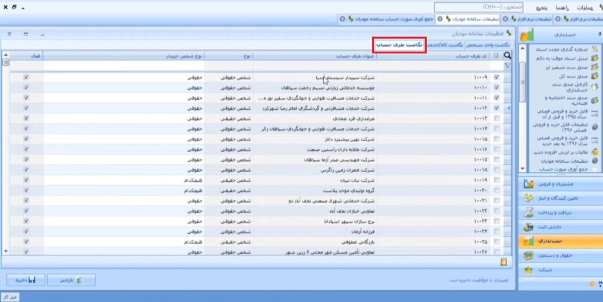The width and height of the screenshot is (603, 302).
Task: Open دریافت و پرداخت module
Action: (559, 213)
